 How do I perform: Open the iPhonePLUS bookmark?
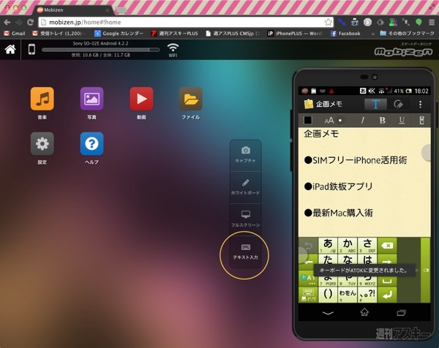pyautogui.click(x=295, y=34)
